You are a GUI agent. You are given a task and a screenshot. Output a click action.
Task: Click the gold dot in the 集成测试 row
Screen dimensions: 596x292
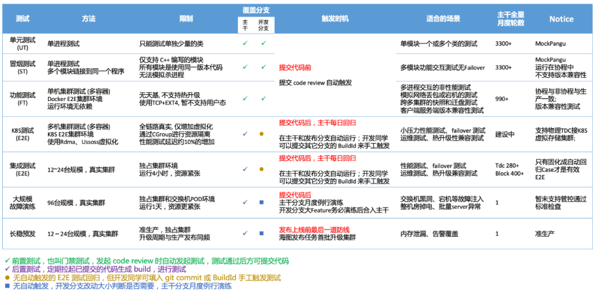262,169
